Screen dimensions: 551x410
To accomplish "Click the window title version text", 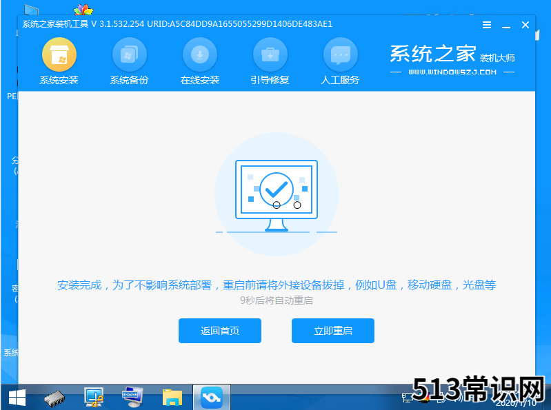I will click(177, 24).
